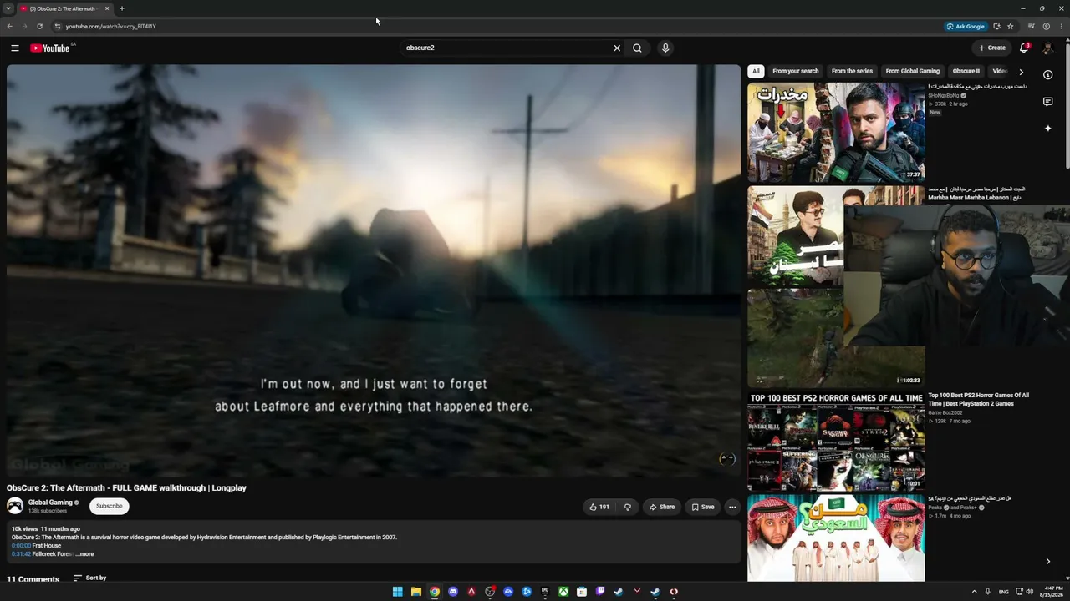Expand the description with ...more

coord(84,554)
